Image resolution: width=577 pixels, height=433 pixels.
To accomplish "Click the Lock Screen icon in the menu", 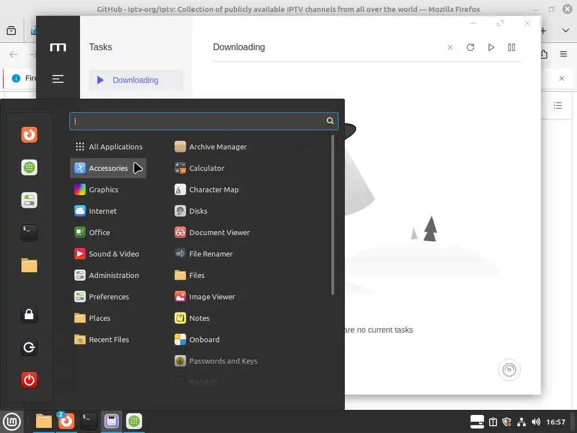I will pyautogui.click(x=29, y=315).
